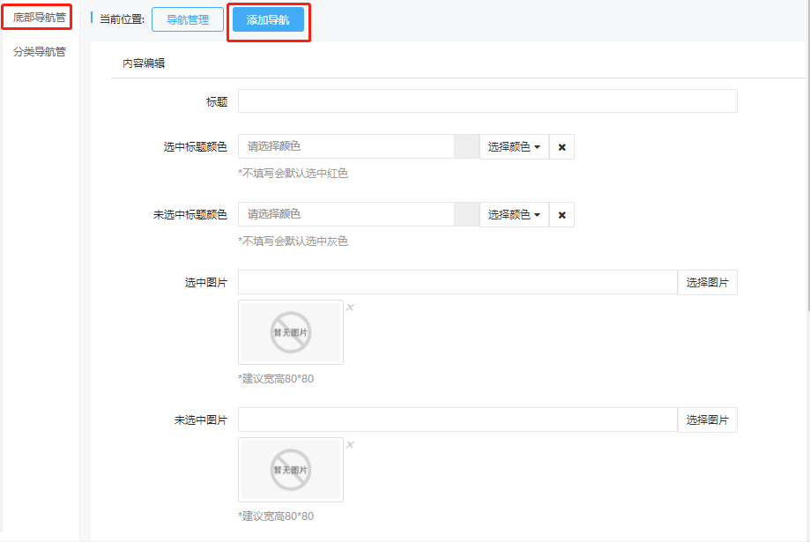Click 未选中标题颜色 color preview swatch
Image resolution: width=810 pixels, height=542 pixels.
pyautogui.click(x=467, y=214)
